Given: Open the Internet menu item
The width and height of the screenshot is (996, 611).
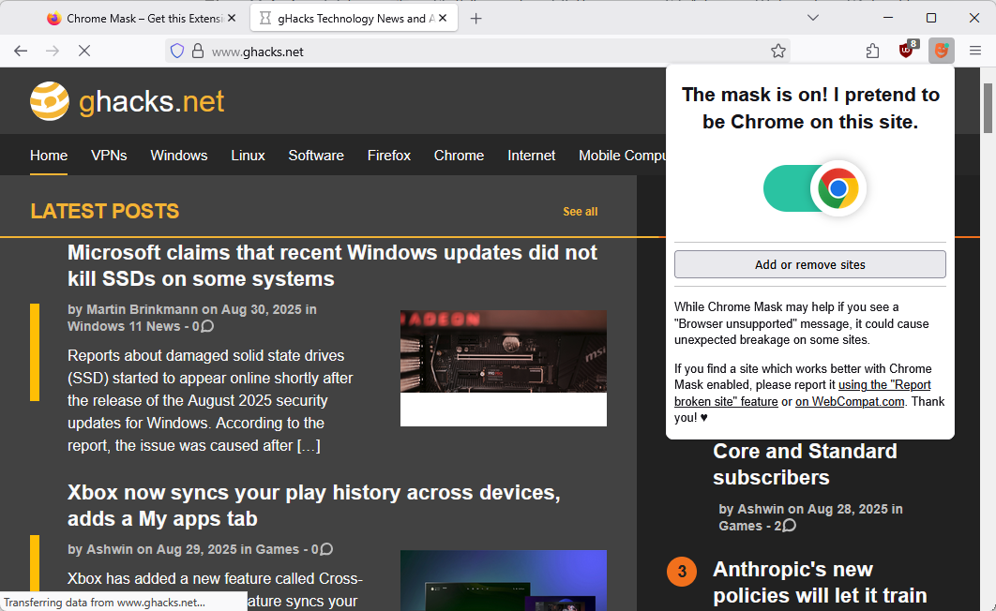Looking at the screenshot, I should [x=531, y=156].
